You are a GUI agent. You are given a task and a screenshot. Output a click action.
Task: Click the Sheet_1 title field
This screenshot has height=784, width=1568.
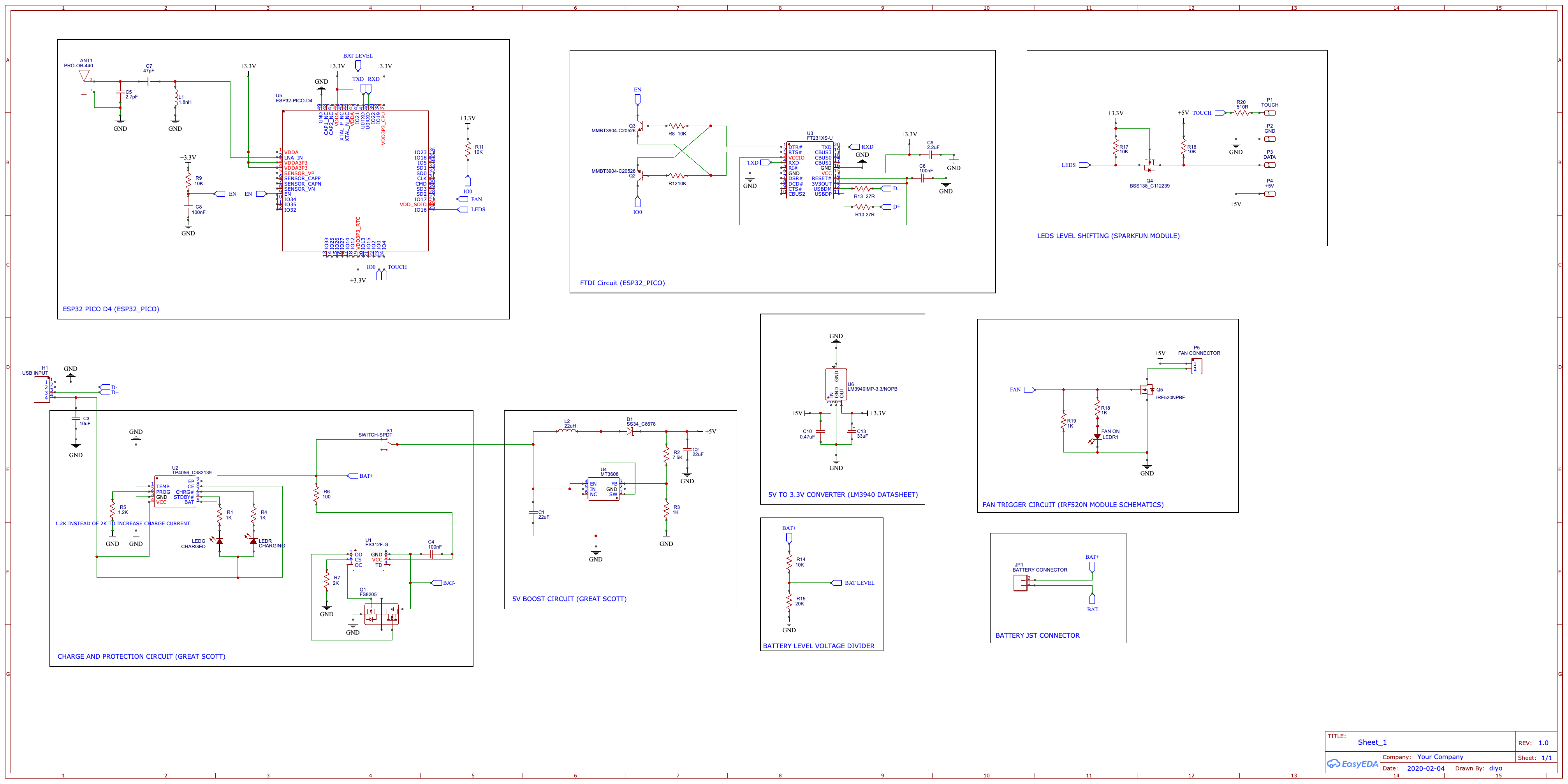coord(1372,742)
